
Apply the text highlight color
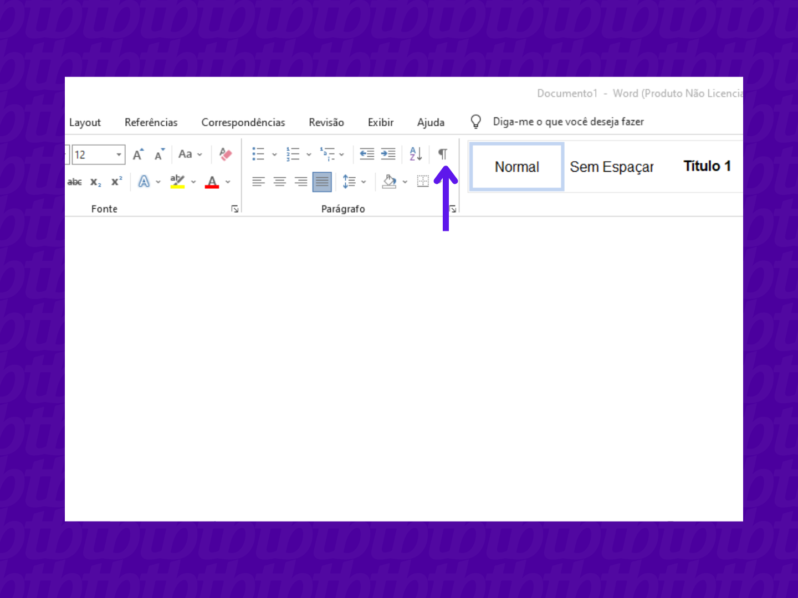click(x=177, y=182)
